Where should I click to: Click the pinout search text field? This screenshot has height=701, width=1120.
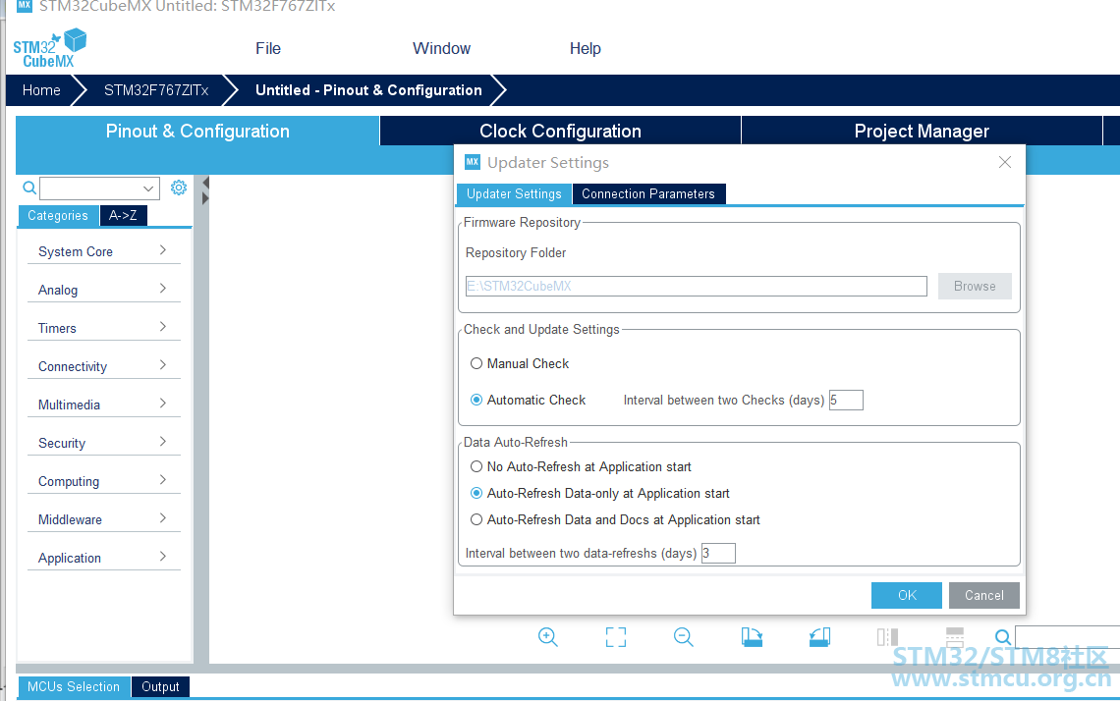pyautogui.click(x=1067, y=637)
